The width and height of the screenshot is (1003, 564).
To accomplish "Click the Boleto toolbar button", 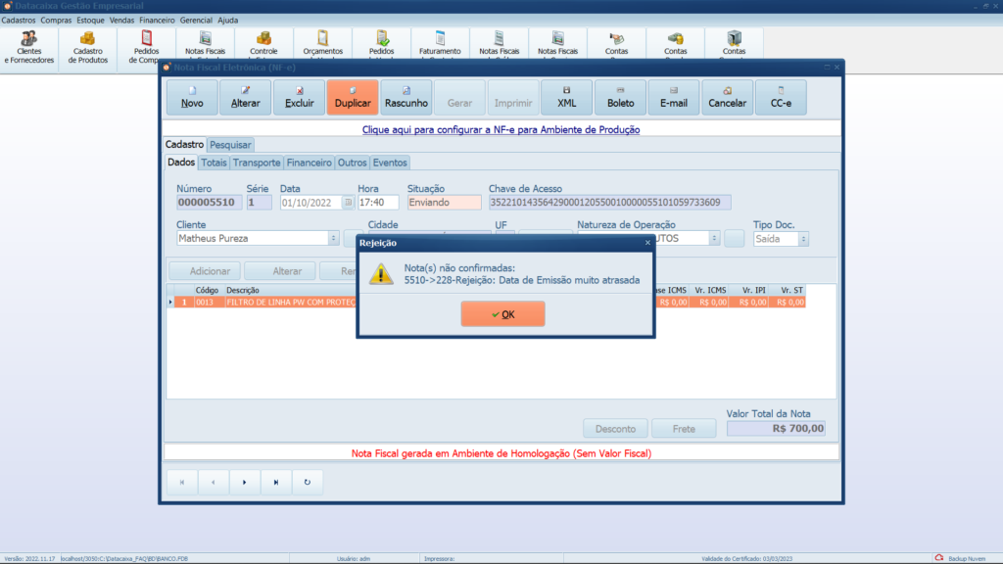I will click(620, 97).
